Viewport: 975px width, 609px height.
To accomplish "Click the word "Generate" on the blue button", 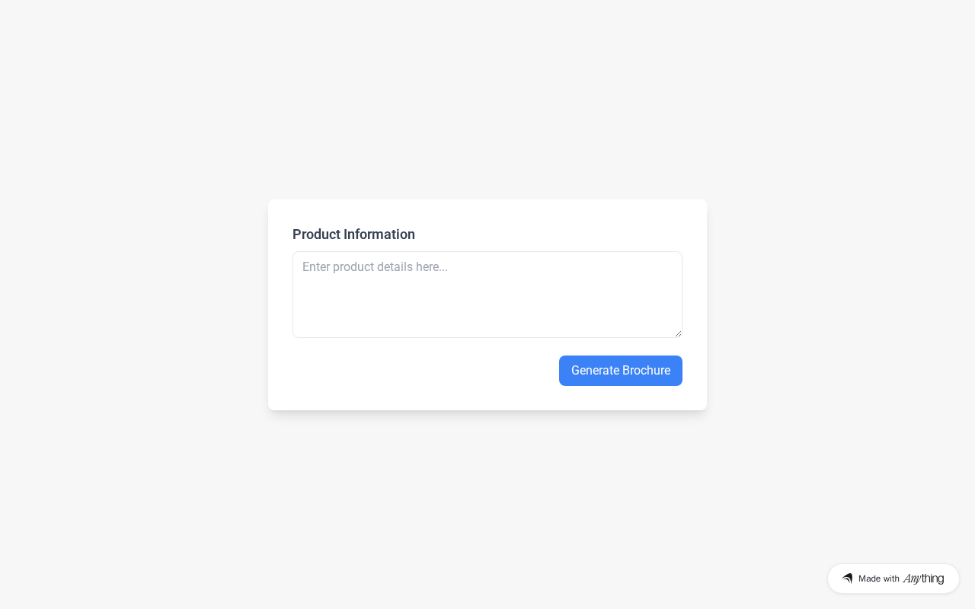I will click(x=595, y=371).
